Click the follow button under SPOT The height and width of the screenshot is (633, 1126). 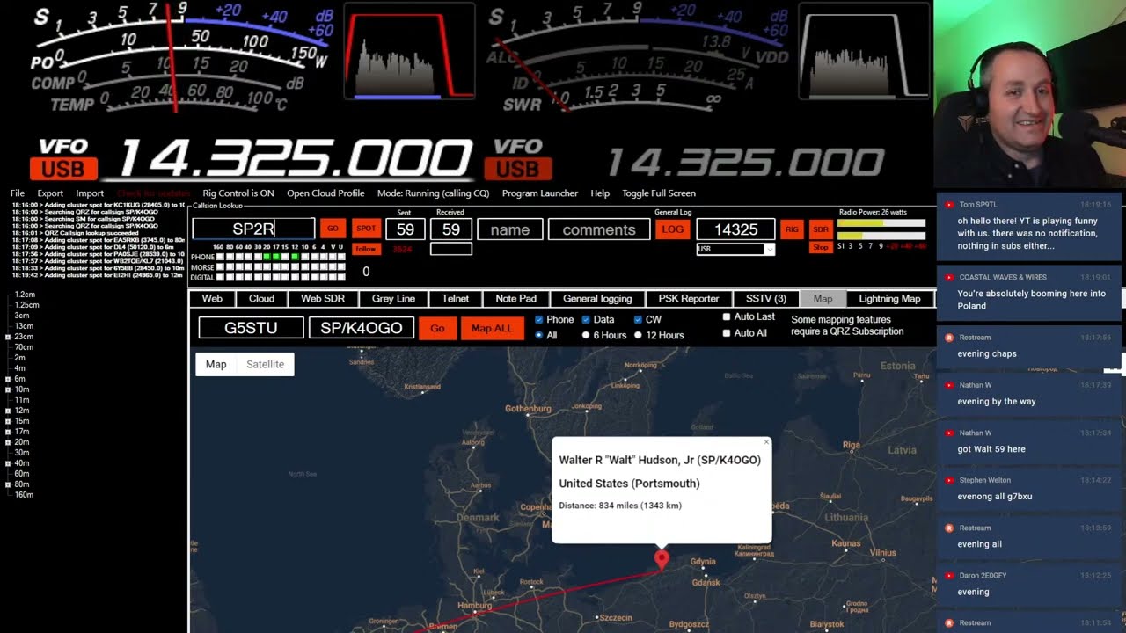click(x=366, y=250)
